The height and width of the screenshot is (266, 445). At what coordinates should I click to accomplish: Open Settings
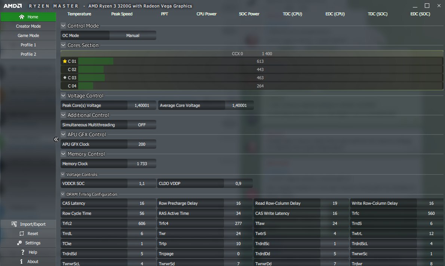click(x=28, y=243)
